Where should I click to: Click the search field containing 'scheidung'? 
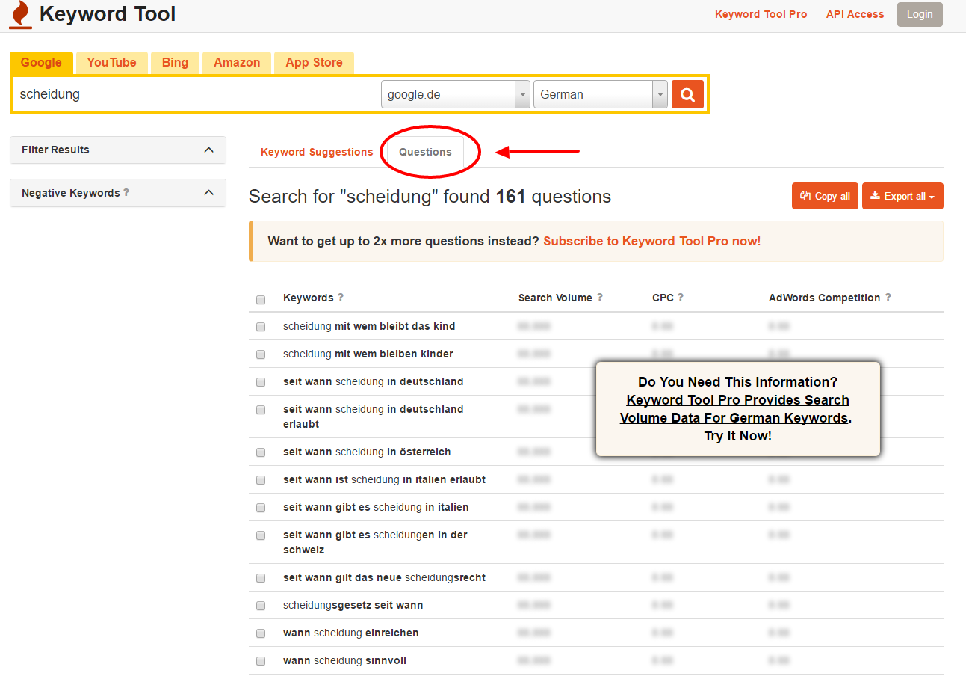(196, 95)
